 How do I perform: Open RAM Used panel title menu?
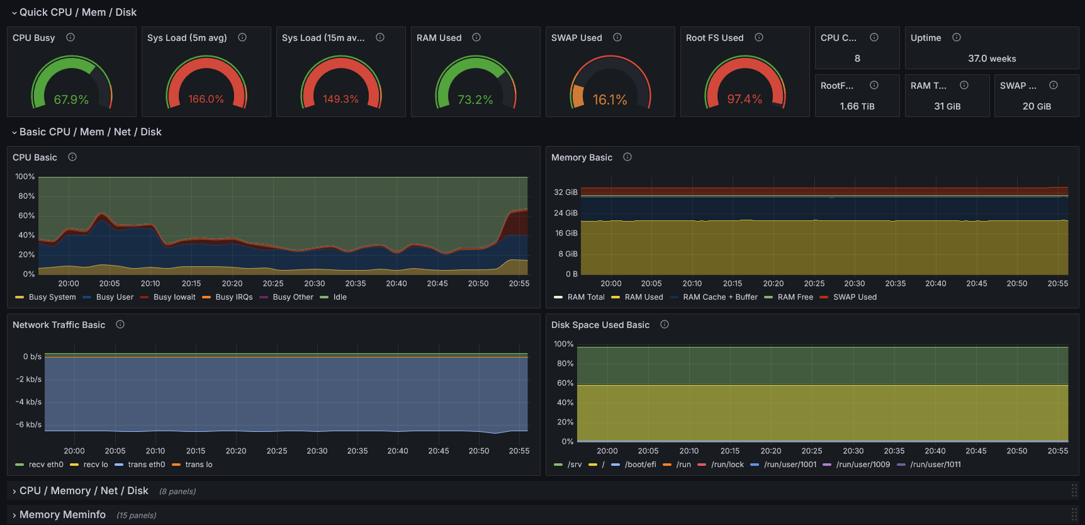click(x=439, y=38)
